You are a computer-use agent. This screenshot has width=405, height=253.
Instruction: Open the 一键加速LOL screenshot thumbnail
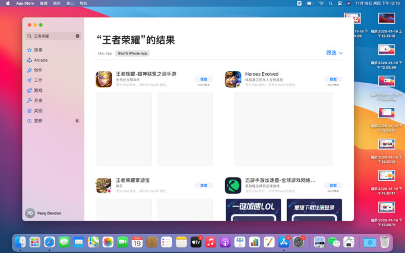point(253,209)
